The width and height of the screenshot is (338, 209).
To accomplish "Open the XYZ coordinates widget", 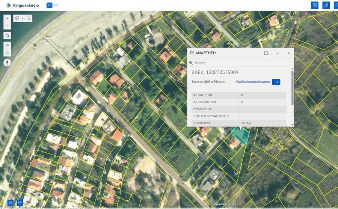I will pos(10,203).
